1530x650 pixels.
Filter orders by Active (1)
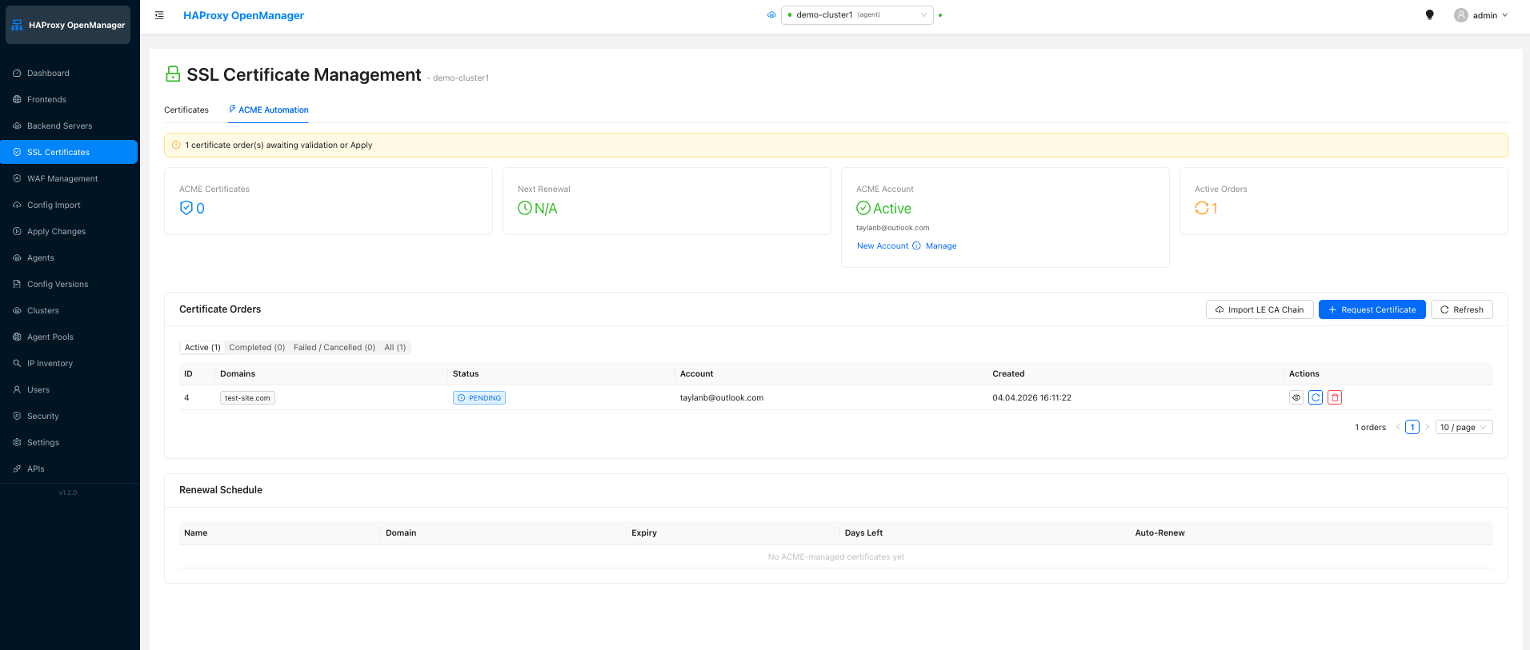pyautogui.click(x=202, y=347)
